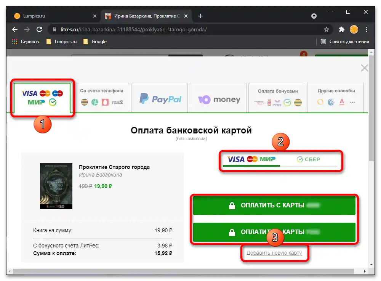The height and width of the screenshot is (281, 381).
Task: Select the VISA Mastercard МИР sub-tab
Action: 251,159
